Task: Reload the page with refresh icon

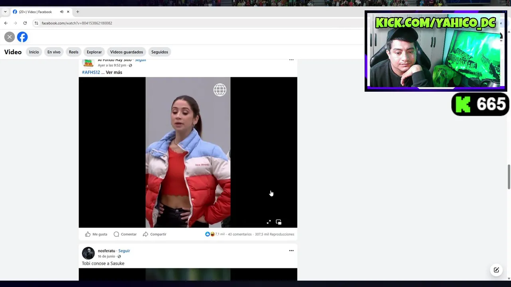Action: pyautogui.click(x=25, y=23)
